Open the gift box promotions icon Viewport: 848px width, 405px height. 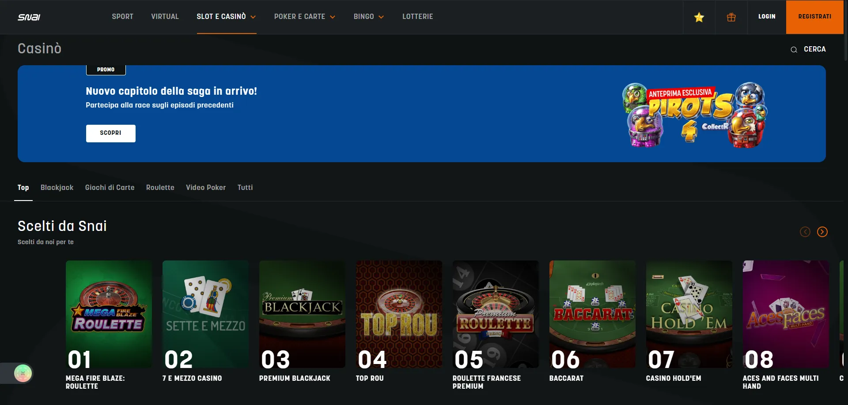pyautogui.click(x=731, y=17)
